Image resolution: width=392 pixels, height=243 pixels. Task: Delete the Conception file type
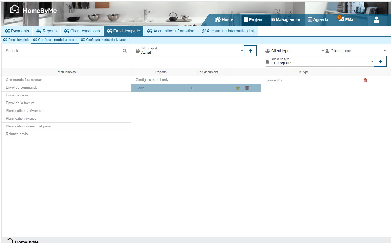pyautogui.click(x=365, y=80)
